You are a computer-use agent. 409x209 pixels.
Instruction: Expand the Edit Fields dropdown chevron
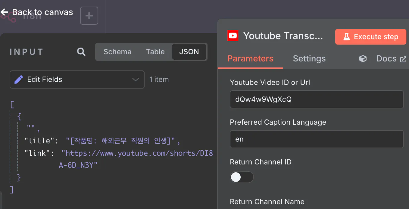point(136,80)
